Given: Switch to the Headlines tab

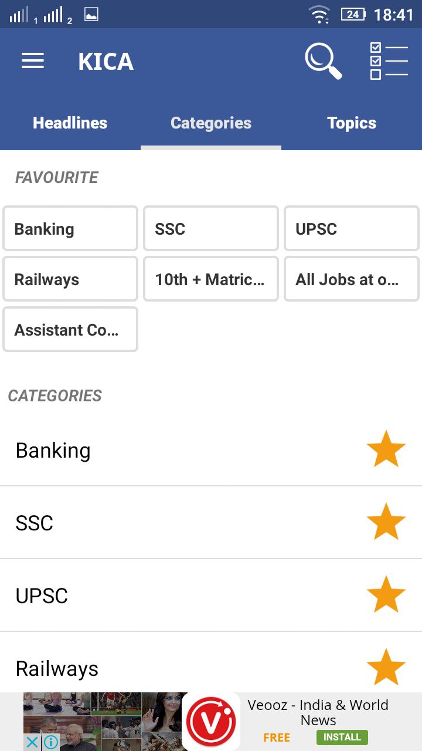Looking at the screenshot, I should (70, 123).
